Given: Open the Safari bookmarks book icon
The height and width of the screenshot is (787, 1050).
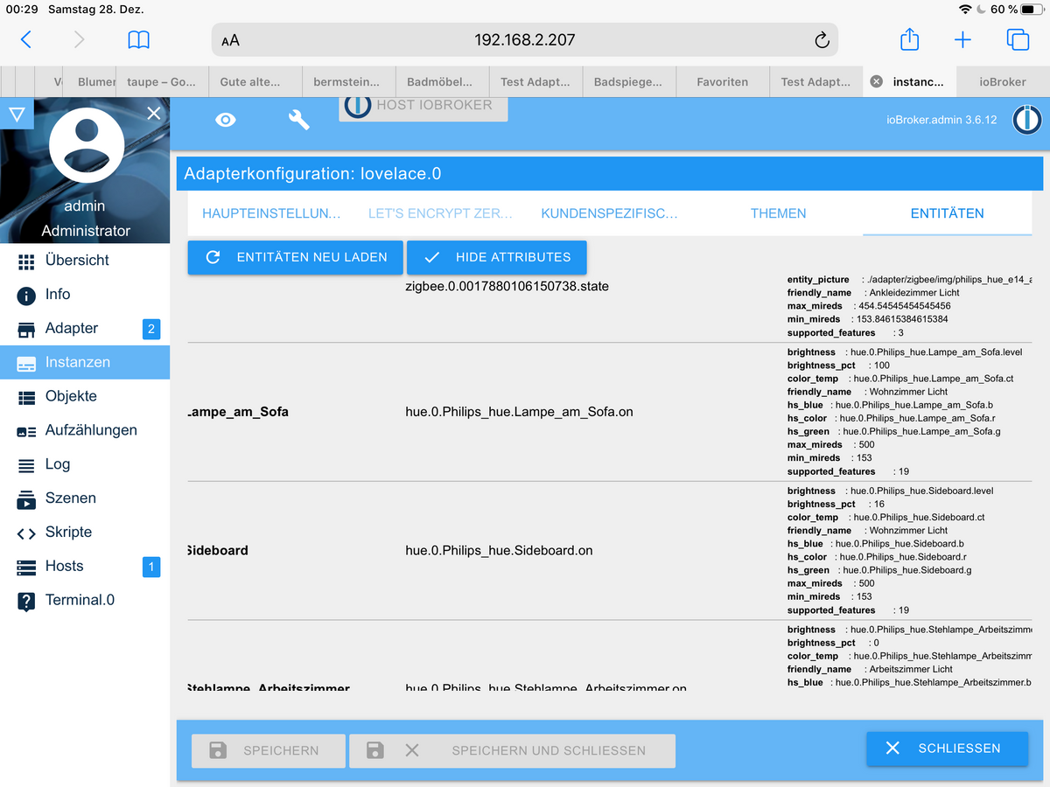Looking at the screenshot, I should pyautogui.click(x=138, y=39).
